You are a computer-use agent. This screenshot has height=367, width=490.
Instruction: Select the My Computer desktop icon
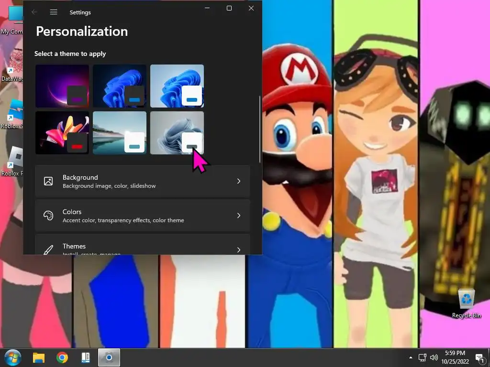click(x=11, y=20)
